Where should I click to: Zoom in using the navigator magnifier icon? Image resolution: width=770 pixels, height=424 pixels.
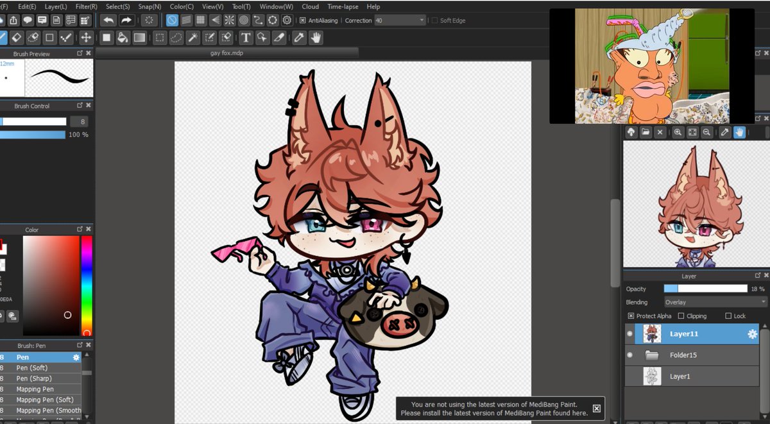[678, 131]
